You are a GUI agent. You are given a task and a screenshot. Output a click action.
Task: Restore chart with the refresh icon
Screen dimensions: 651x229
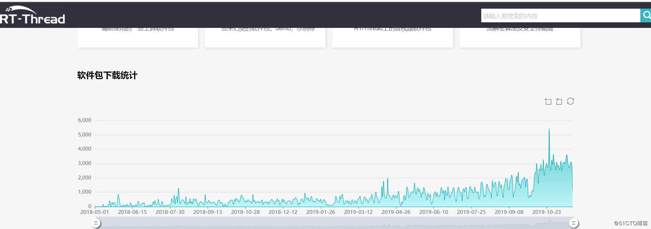coord(570,101)
